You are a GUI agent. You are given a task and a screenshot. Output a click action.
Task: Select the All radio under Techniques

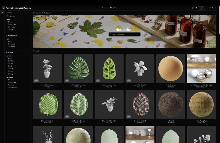click(9, 80)
